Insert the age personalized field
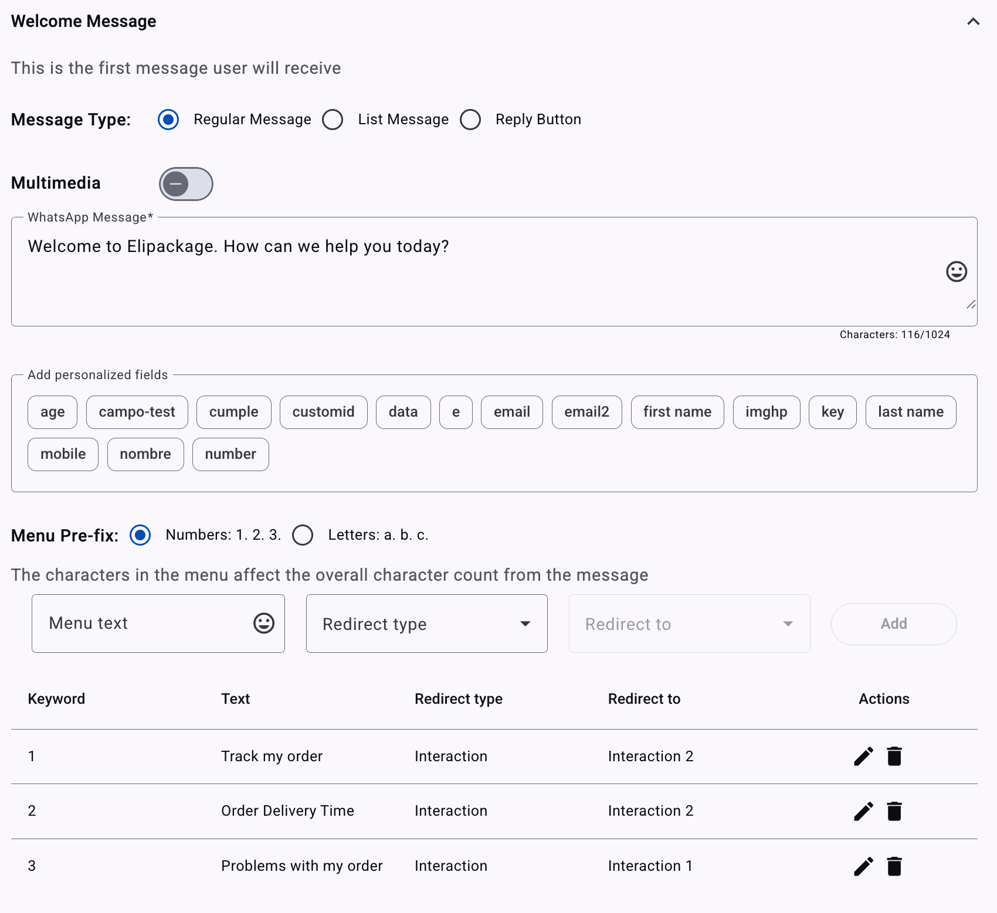This screenshot has height=913, width=997. (52, 413)
